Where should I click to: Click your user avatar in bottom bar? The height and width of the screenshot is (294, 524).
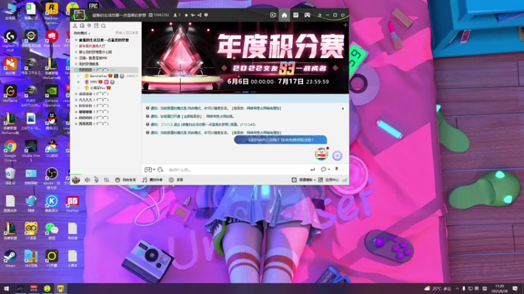(76, 180)
